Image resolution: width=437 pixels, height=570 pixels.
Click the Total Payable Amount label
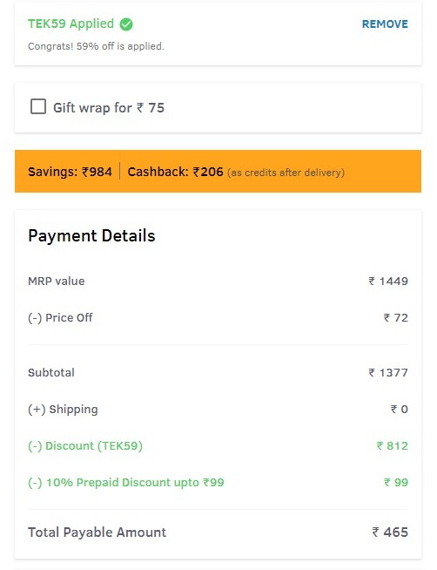click(x=97, y=533)
